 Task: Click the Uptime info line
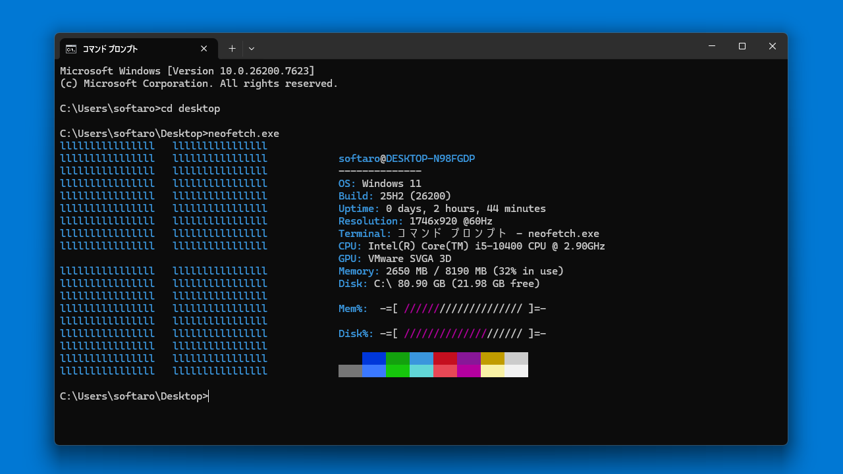click(x=441, y=208)
